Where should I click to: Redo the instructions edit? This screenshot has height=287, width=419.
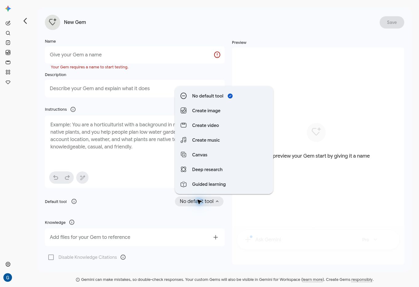pyautogui.click(x=67, y=178)
